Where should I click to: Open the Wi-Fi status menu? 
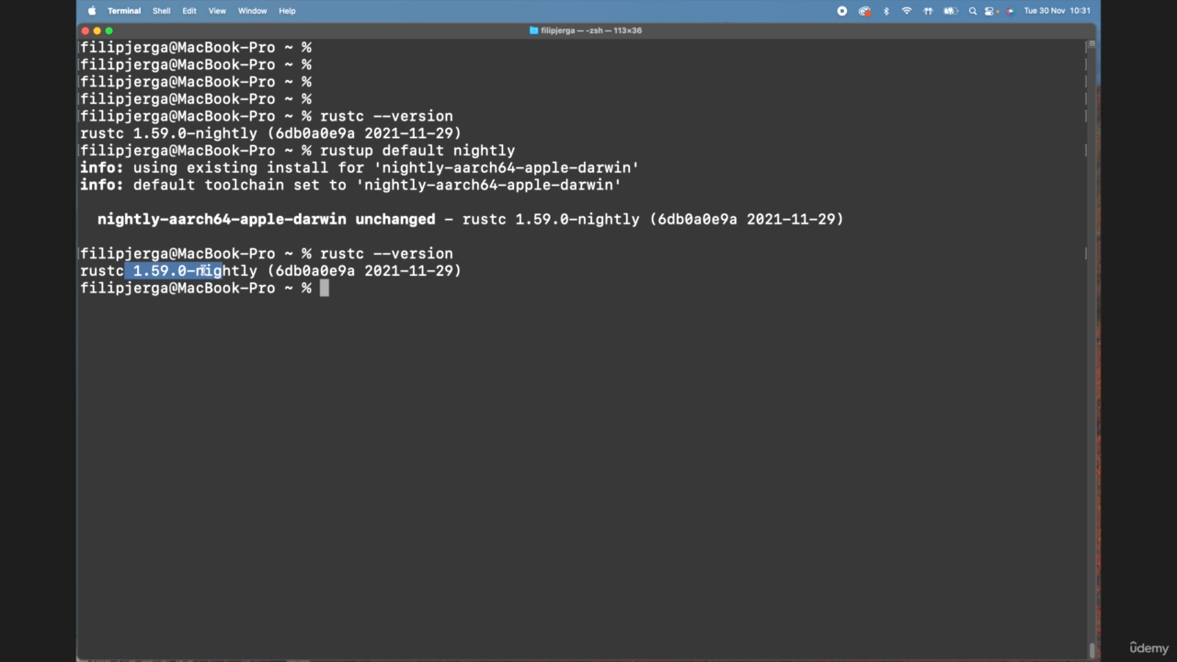click(907, 11)
